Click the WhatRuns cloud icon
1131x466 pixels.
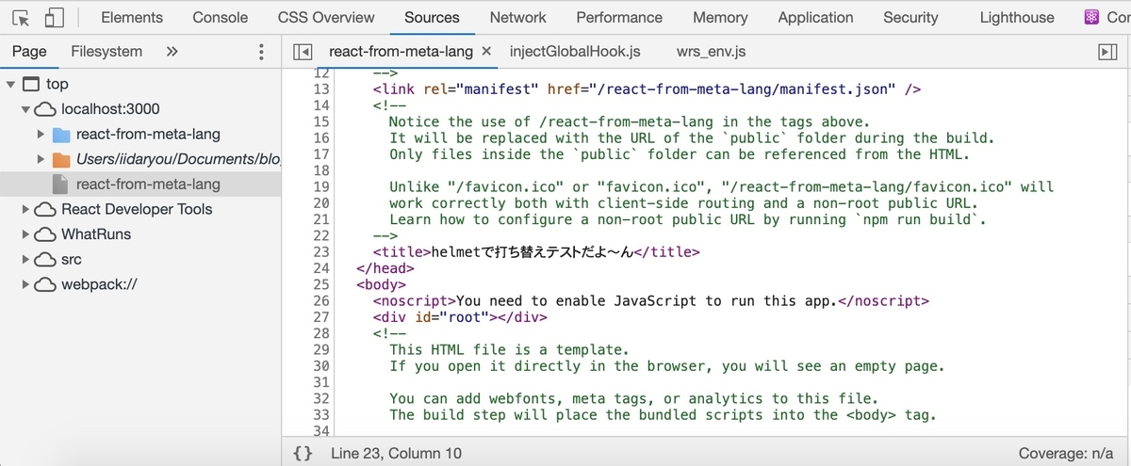(x=46, y=234)
